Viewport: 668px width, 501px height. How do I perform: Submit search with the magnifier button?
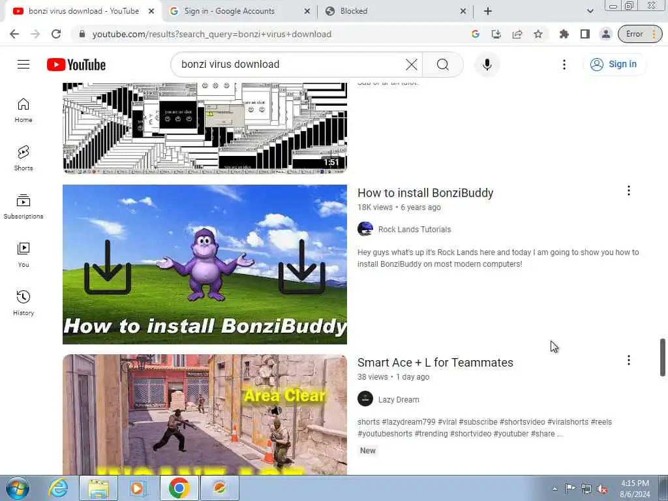click(x=443, y=65)
